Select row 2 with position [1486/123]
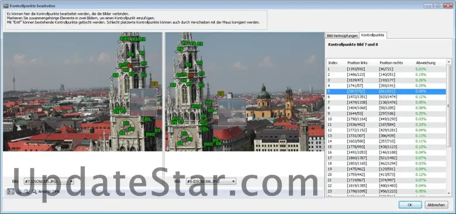 (386, 75)
